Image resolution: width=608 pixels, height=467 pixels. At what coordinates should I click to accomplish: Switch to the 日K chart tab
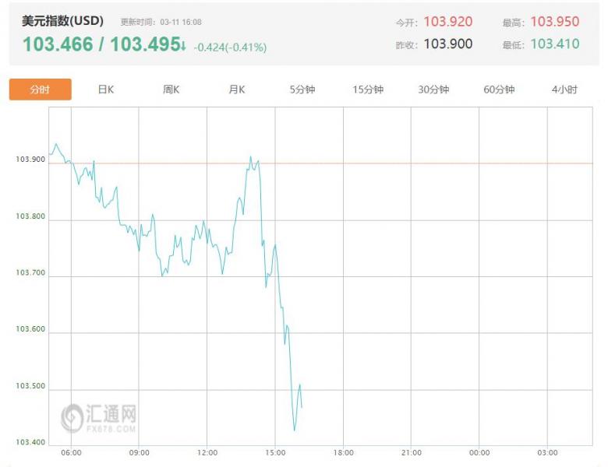pos(106,90)
